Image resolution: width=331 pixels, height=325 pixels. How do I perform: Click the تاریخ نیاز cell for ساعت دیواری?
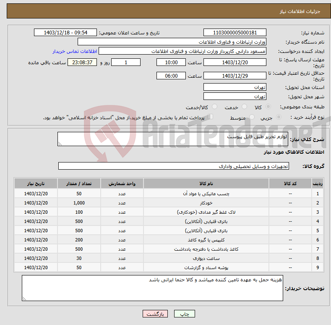(36, 258)
